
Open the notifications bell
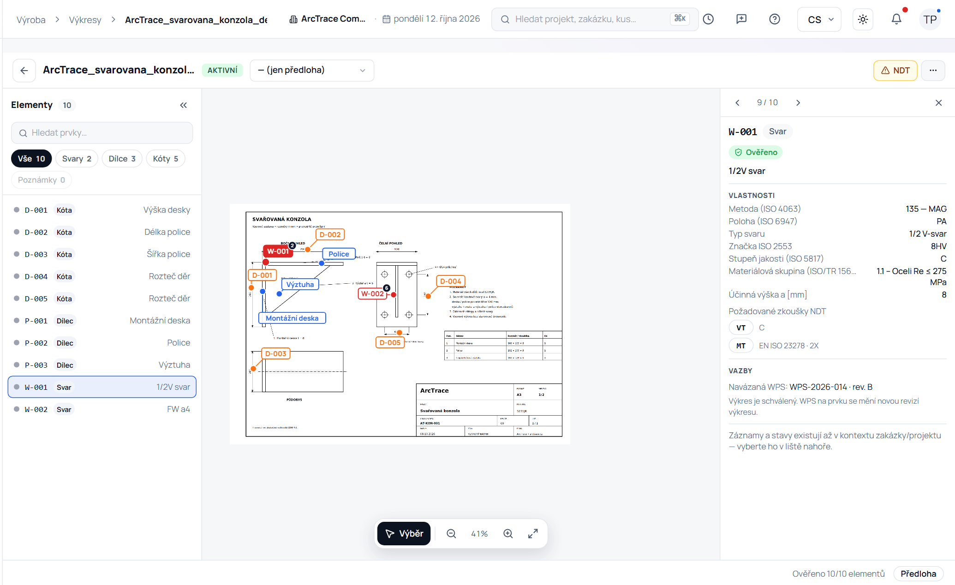pos(896,19)
